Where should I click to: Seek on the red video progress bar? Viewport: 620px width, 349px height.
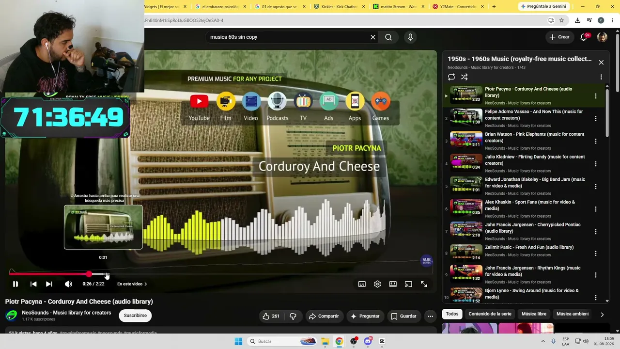click(x=221, y=274)
